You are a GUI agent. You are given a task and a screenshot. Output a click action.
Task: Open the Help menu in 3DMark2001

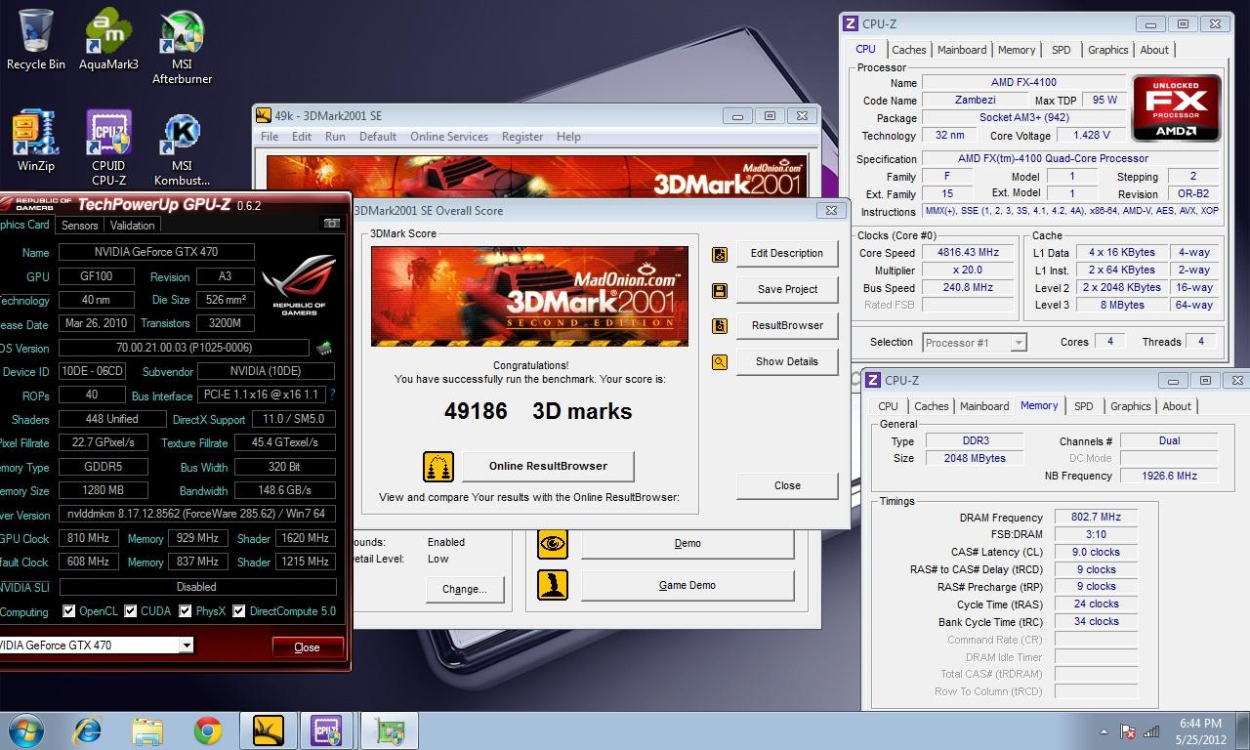pos(568,137)
